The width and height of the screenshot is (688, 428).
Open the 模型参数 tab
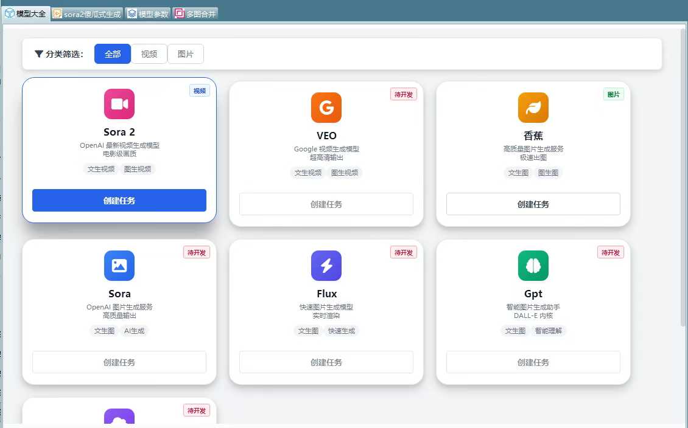tap(148, 14)
